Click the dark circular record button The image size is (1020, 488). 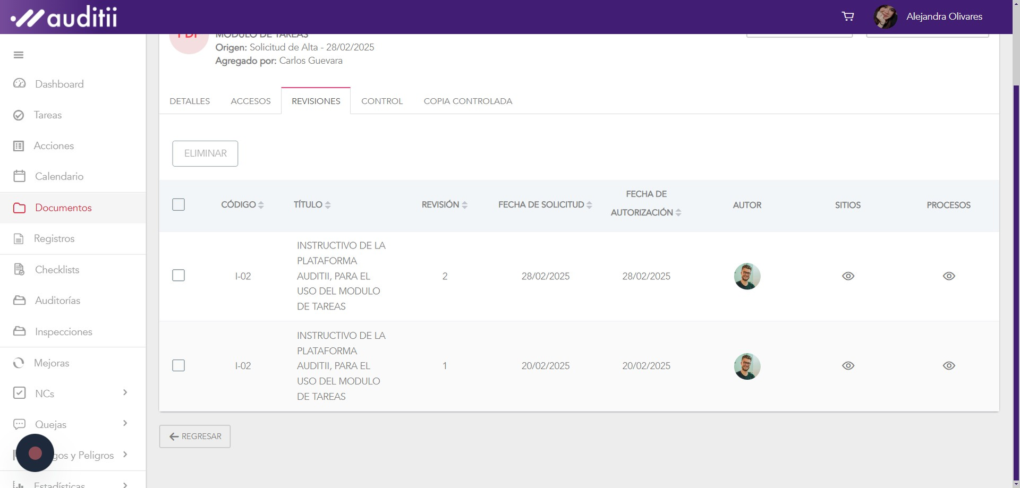pyautogui.click(x=35, y=453)
